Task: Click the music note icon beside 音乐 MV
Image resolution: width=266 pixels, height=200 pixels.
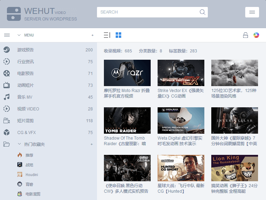Action: (x=7, y=97)
